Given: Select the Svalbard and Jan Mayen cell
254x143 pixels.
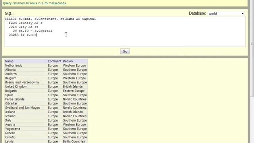Looking at the screenshot, I should pos(26,108).
